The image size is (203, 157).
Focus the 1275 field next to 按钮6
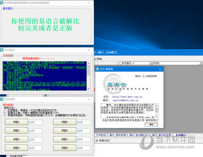pyautogui.click(x=84, y=131)
